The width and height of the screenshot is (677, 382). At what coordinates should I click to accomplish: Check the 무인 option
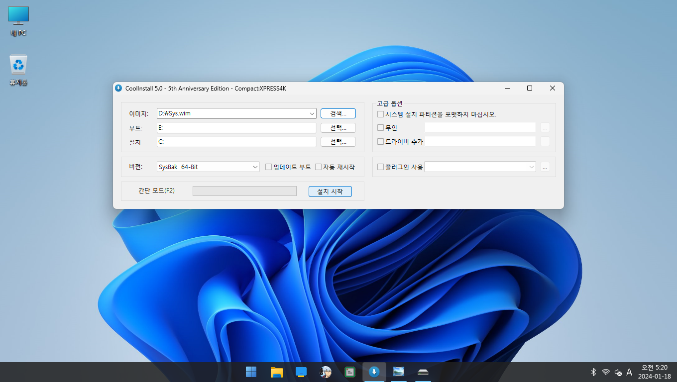coord(381,128)
